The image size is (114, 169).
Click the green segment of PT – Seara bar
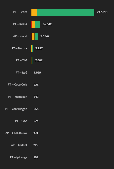coord(66,12)
